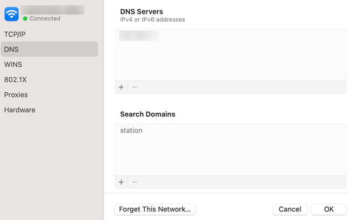Open the WINS settings tab

13,64
